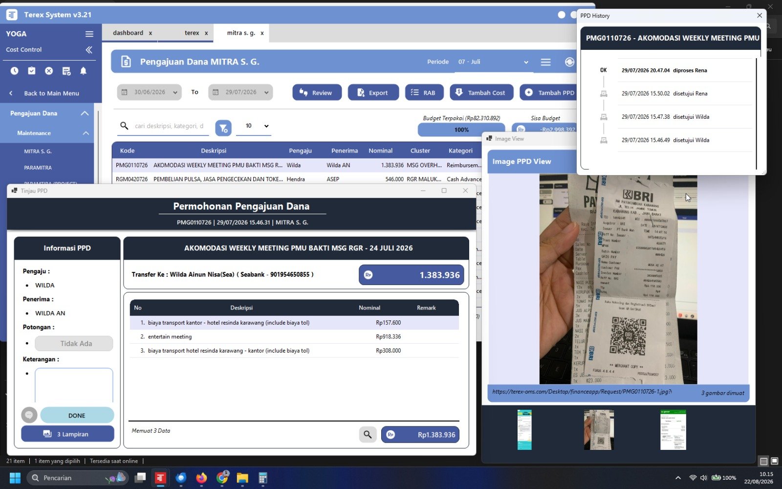The image size is (782, 489).
Task: Collapse the Pengajuan Dana sidebar section
Action: 85,113
